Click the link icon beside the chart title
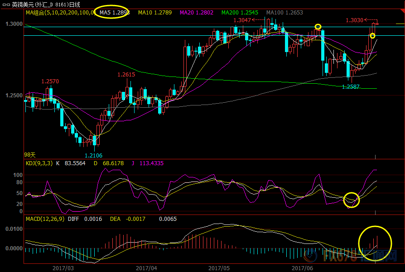Image resolution: width=405 pixels, height=272 pixels. tap(6, 5)
